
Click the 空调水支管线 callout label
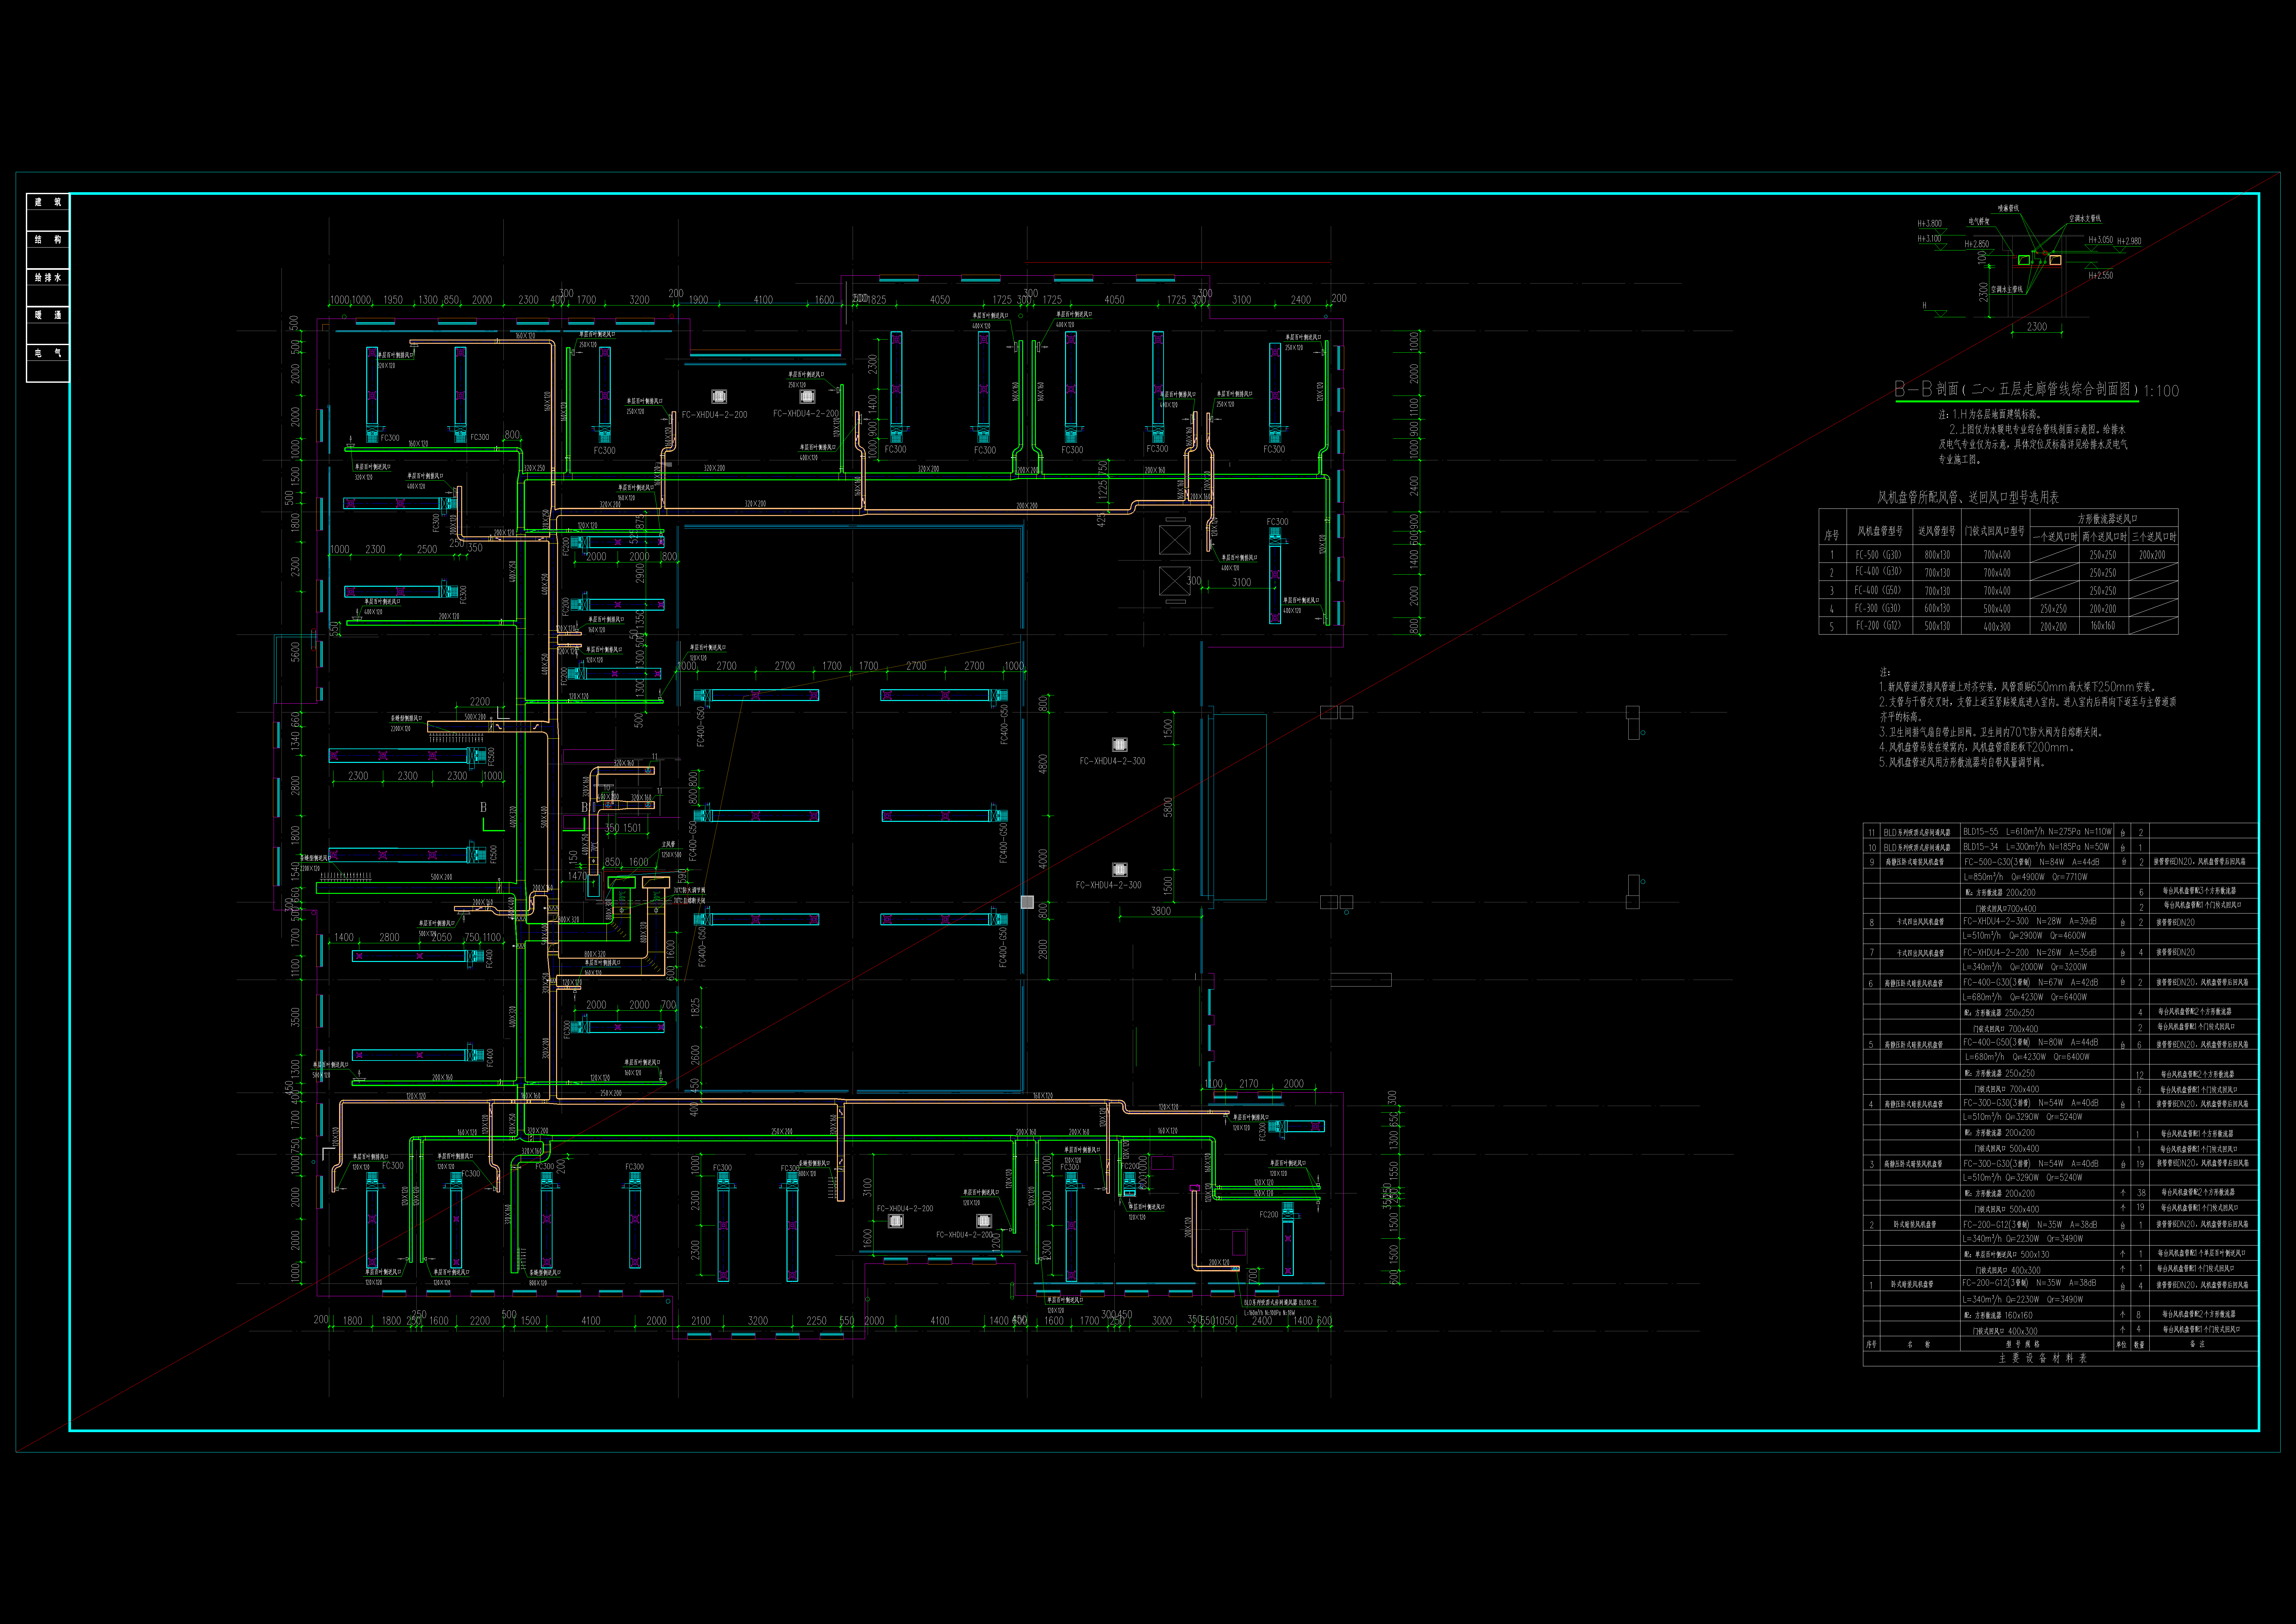pyautogui.click(x=2085, y=218)
